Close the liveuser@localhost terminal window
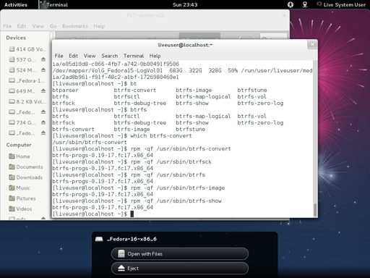This screenshot has width=370, height=278. pyautogui.click(x=312, y=45)
